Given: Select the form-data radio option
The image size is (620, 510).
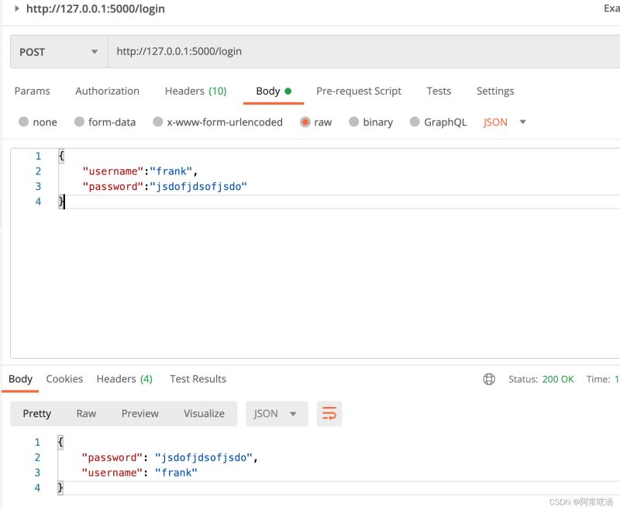Looking at the screenshot, I should point(79,122).
